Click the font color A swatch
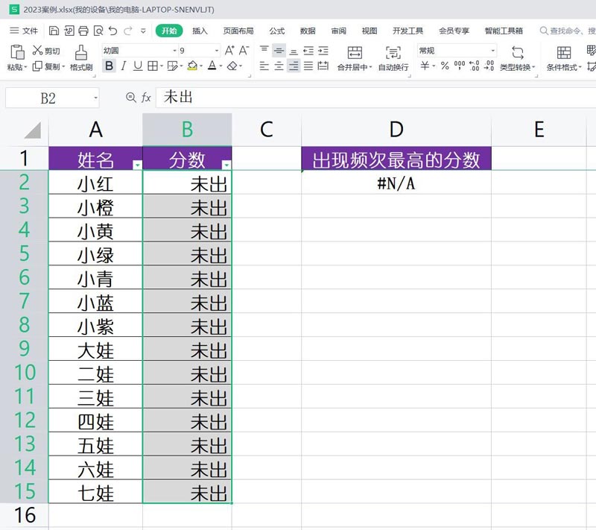The image size is (596, 530). click(212, 66)
